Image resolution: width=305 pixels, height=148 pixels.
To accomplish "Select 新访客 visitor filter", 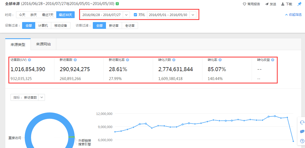I will point(114,25).
